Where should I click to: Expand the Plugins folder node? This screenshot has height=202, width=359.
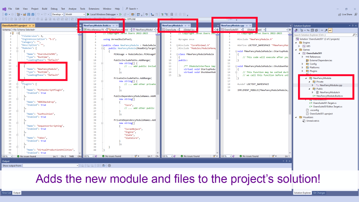[x=303, y=71]
